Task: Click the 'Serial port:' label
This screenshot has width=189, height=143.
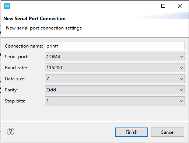Action: click(17, 57)
